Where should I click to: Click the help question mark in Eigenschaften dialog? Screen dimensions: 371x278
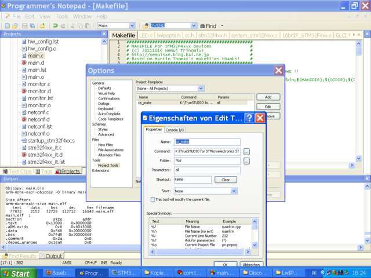click(x=249, y=118)
